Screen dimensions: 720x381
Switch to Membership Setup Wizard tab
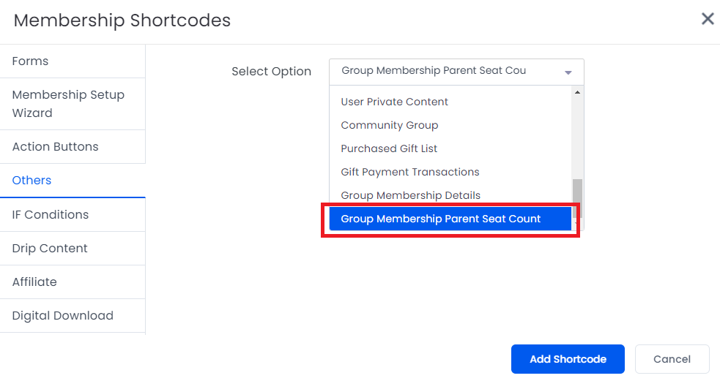pos(68,104)
